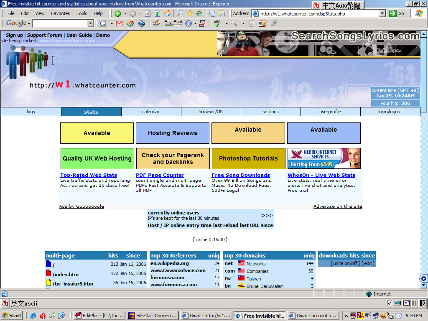
Task: Click the Gmail icon in Google toolbar
Action: pos(119,23)
